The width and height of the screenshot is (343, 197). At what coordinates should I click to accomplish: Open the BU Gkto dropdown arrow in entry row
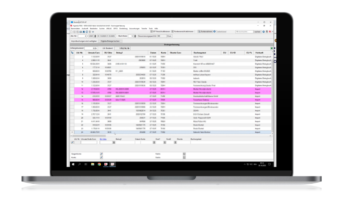click(114, 143)
